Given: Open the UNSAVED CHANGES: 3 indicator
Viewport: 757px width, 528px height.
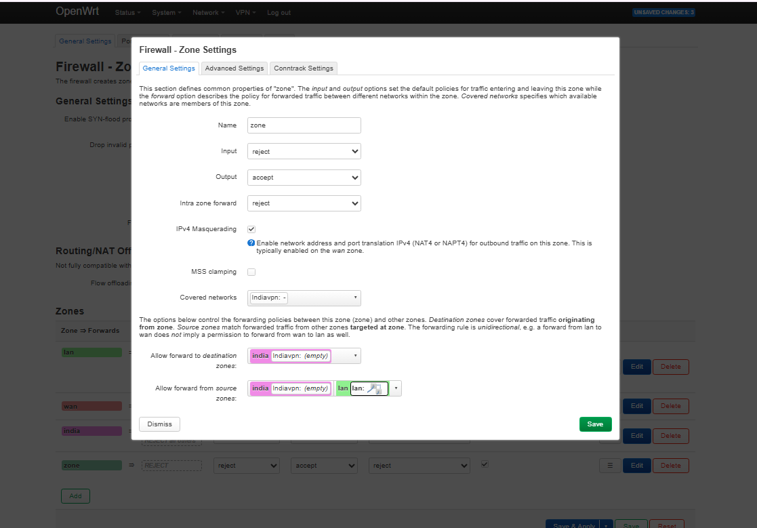Looking at the screenshot, I should pos(663,12).
